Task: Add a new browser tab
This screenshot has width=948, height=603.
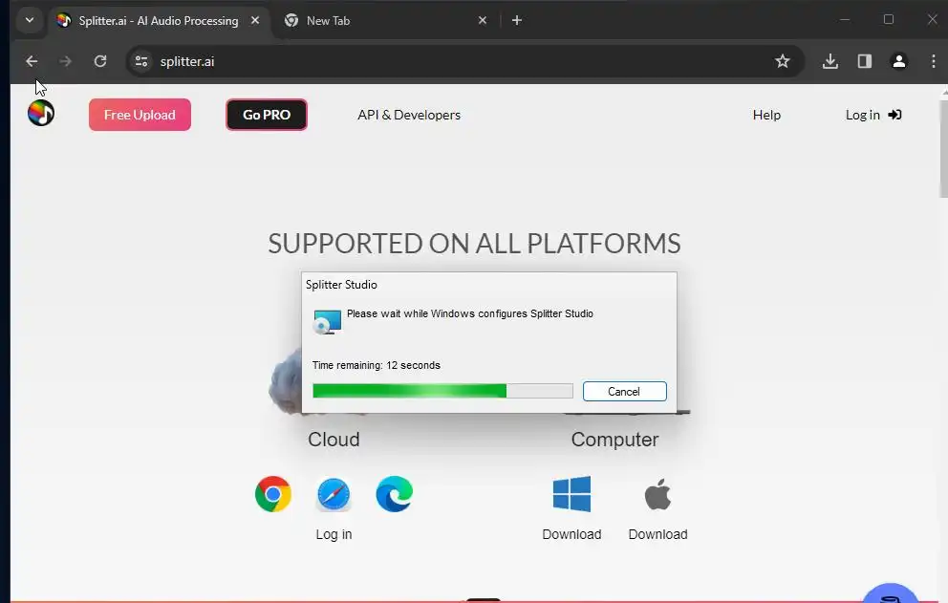Action: click(x=516, y=20)
